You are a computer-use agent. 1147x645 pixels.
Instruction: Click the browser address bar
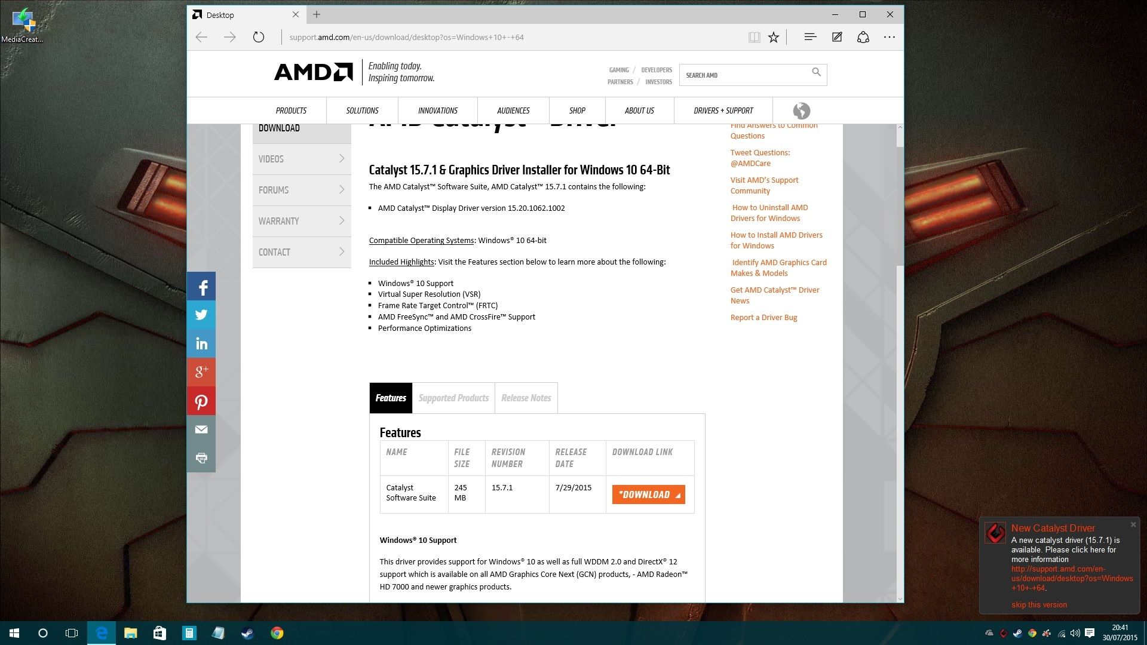click(x=514, y=37)
